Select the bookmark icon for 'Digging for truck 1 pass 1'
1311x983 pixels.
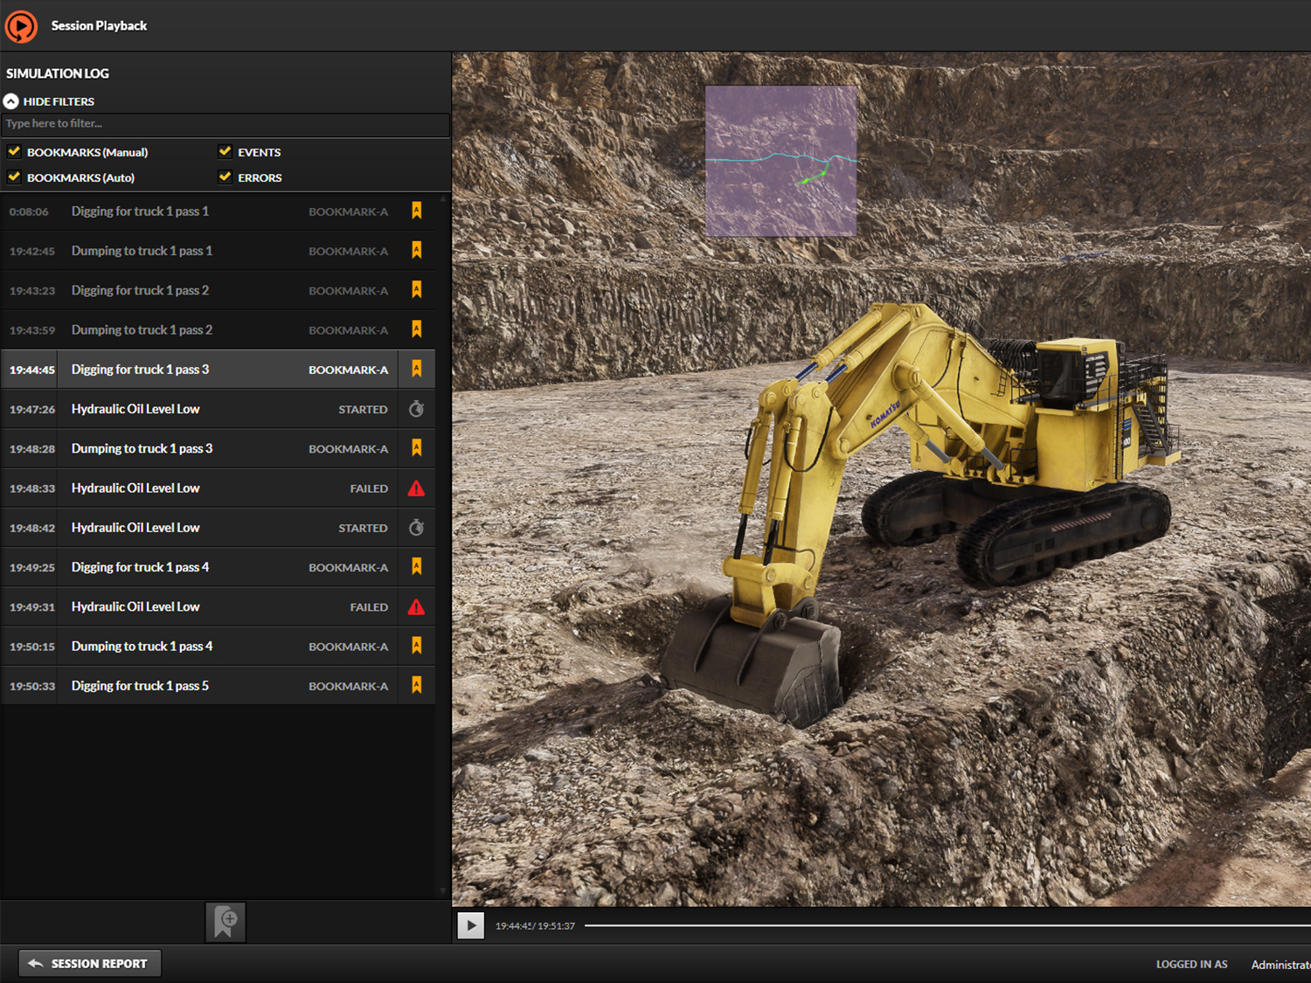click(x=417, y=211)
